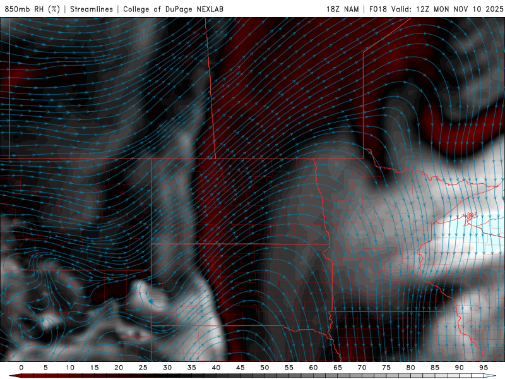Click the "70" label on the color scale
The height and width of the screenshot is (379, 505).
(362, 368)
